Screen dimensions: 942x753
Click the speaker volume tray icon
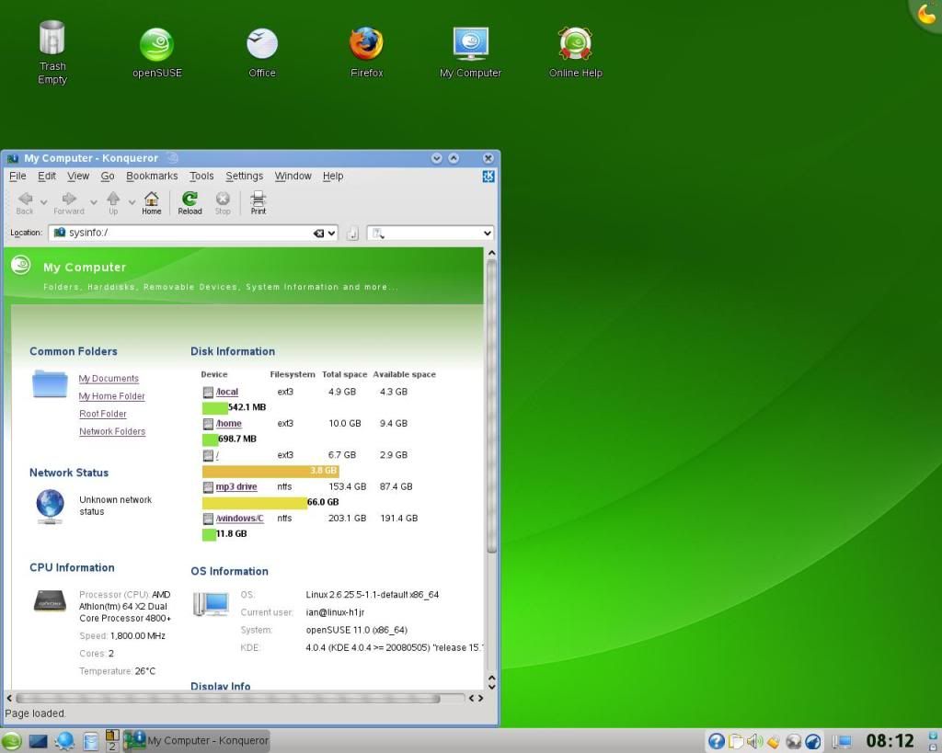pyautogui.click(x=754, y=742)
